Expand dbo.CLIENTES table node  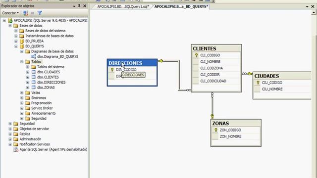(28, 77)
